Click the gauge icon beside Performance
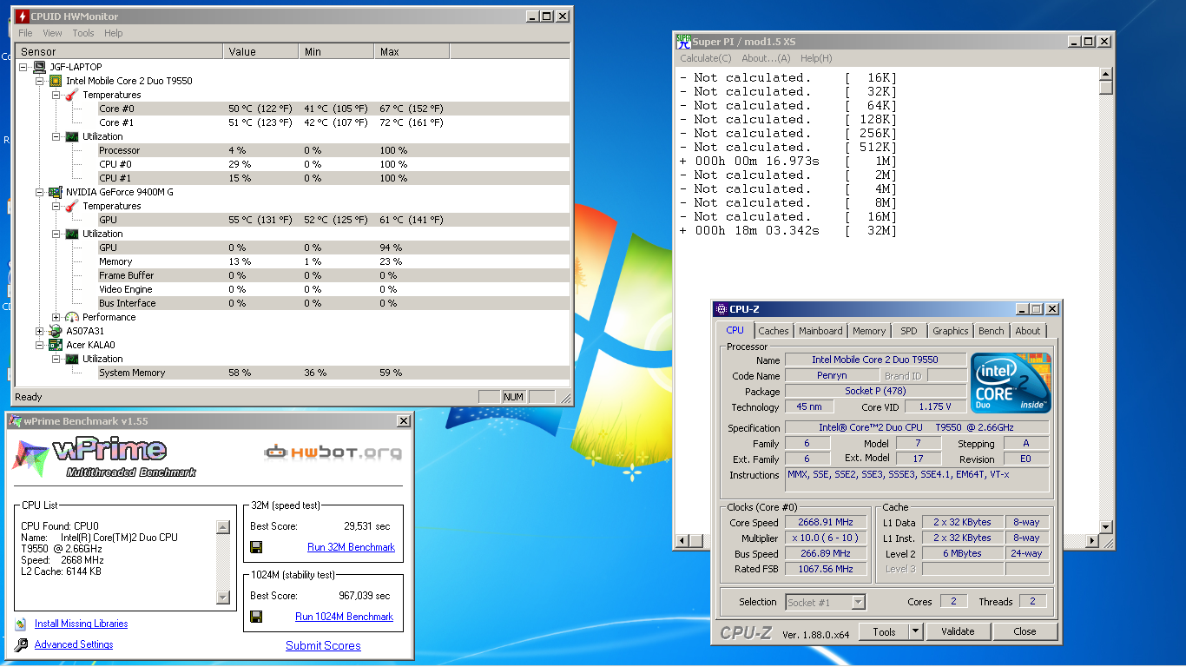The width and height of the screenshot is (1186, 667). 72,317
